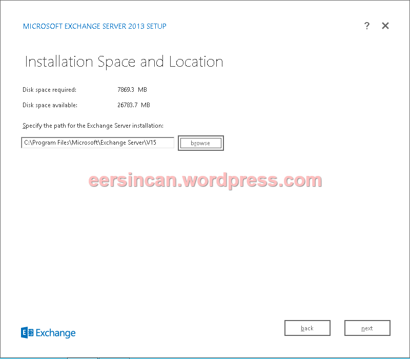
Task: Click the MB unit after 26783.7
Action: (x=145, y=105)
